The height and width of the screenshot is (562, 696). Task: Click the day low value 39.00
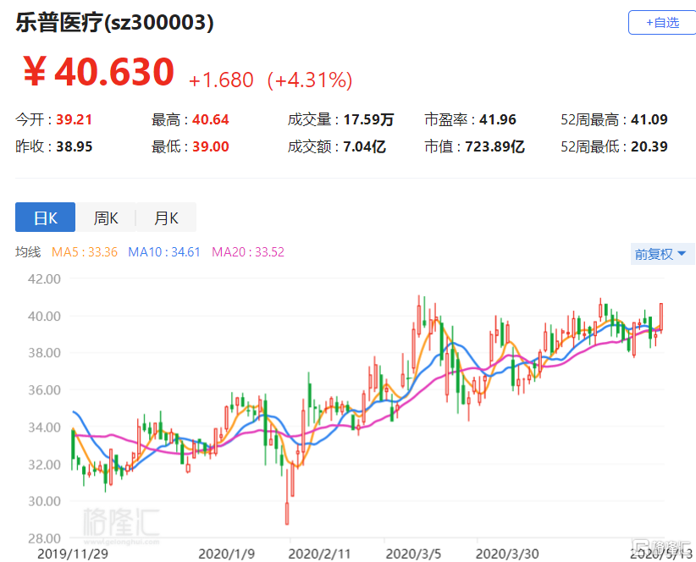tap(210, 146)
